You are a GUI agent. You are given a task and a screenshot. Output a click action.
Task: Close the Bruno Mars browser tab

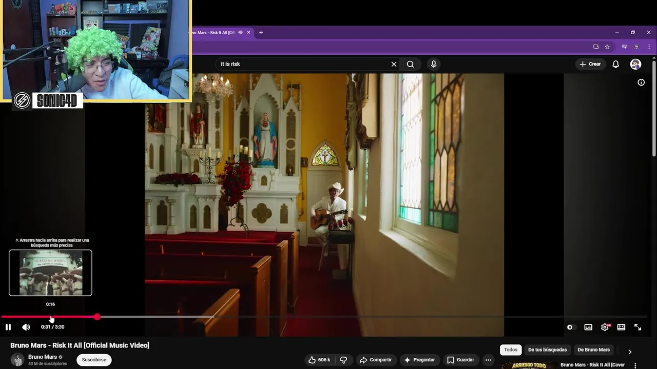[249, 32]
